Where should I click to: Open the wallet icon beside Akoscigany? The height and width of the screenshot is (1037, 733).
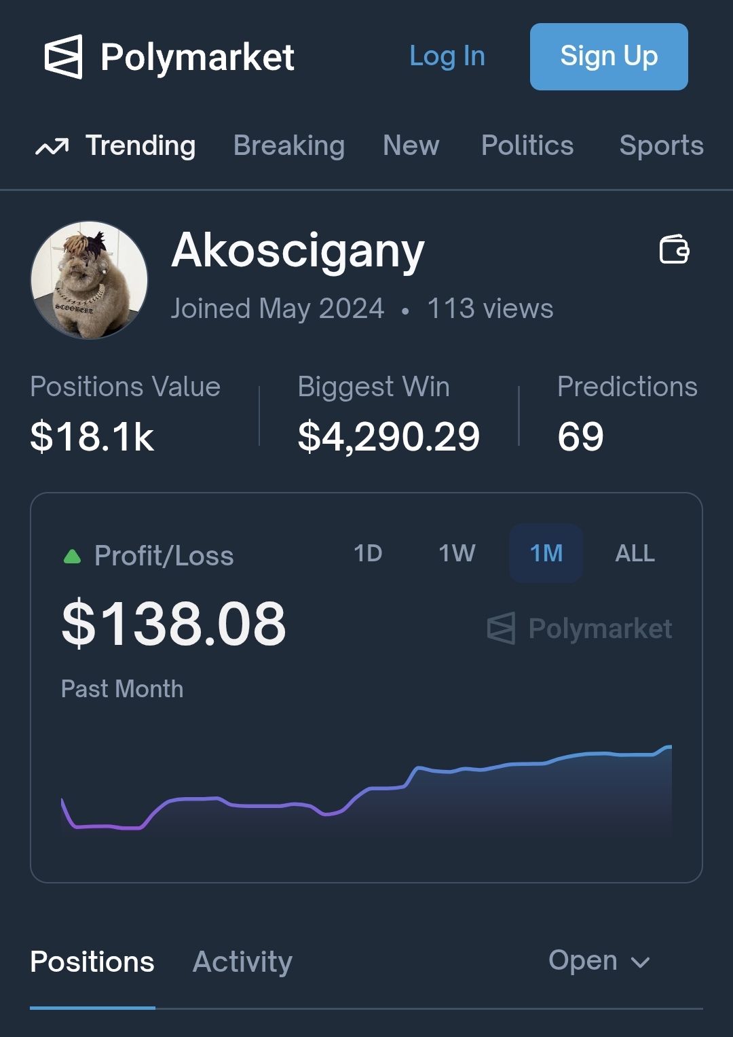click(674, 249)
